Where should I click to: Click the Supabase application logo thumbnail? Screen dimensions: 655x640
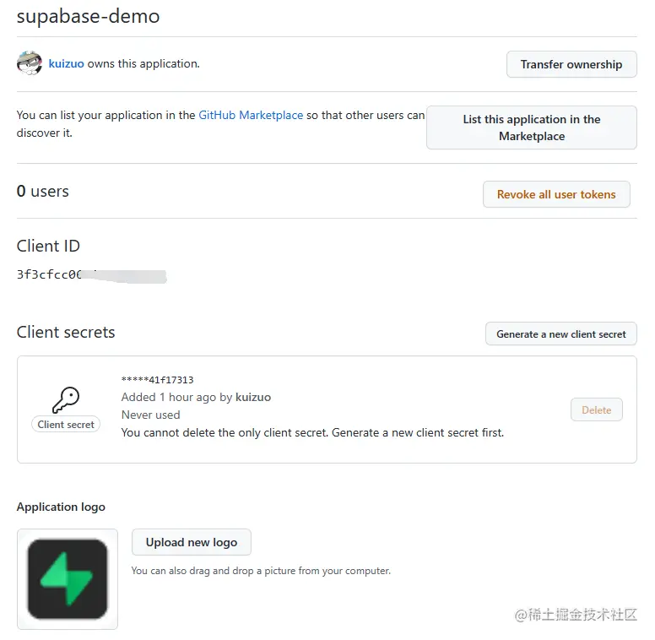click(x=68, y=579)
